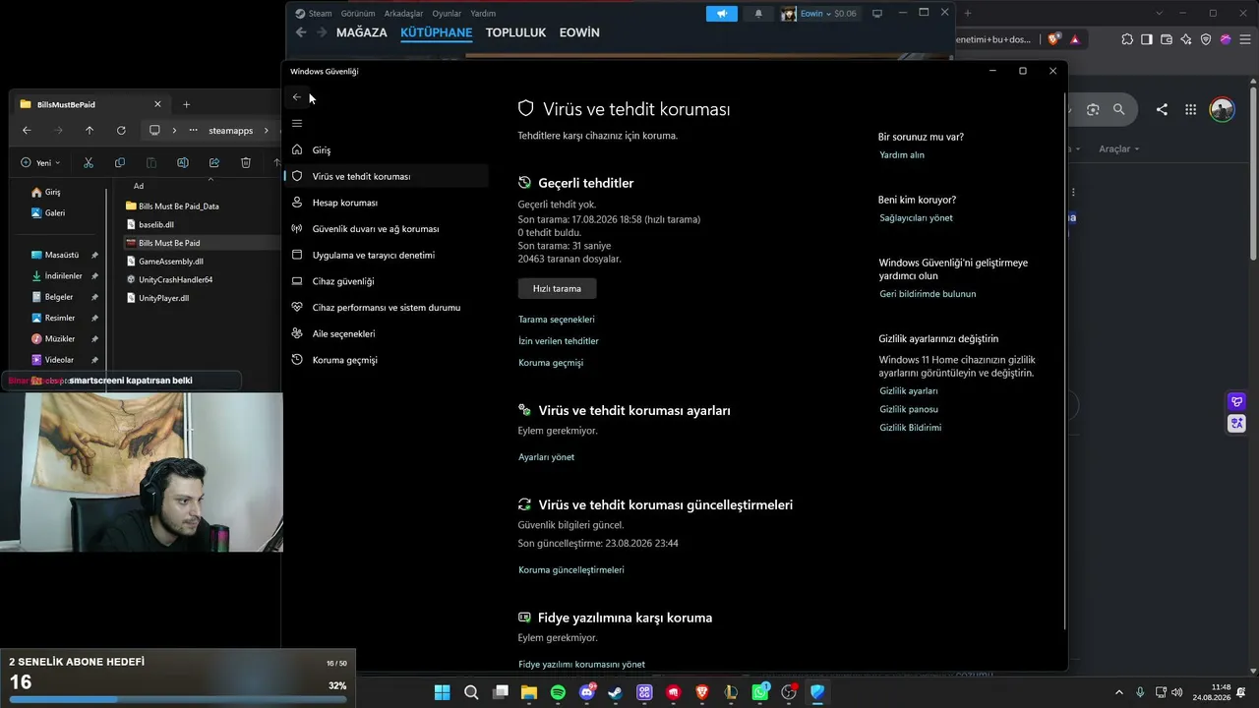Click Geri bildirimde bulunun link
1259x708 pixels.
coord(928,294)
